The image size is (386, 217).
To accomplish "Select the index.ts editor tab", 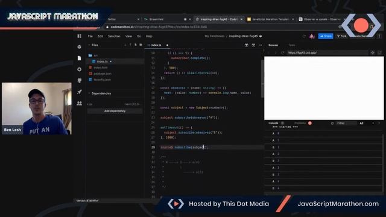I will [156, 45].
